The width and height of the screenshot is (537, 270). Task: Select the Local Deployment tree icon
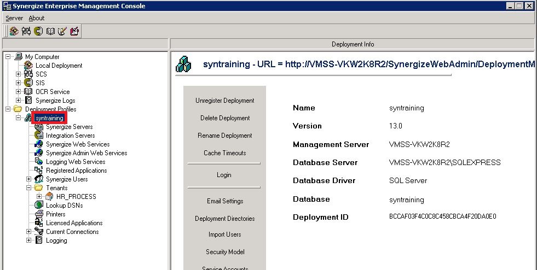click(28, 65)
